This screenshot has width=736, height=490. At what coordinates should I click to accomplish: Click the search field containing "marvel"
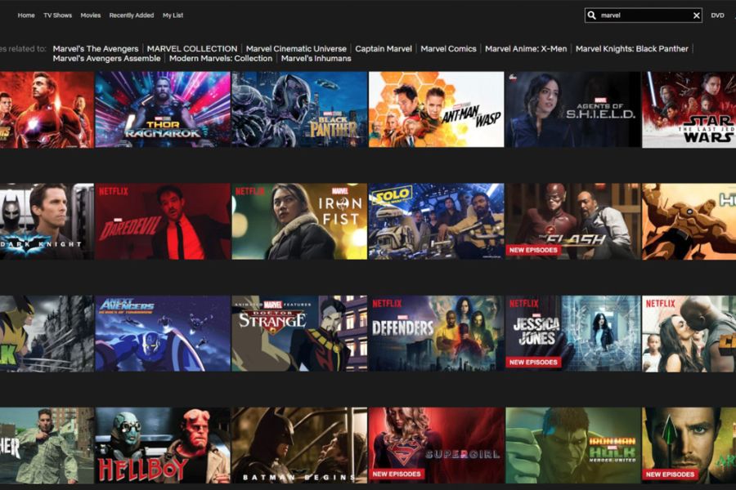643,16
